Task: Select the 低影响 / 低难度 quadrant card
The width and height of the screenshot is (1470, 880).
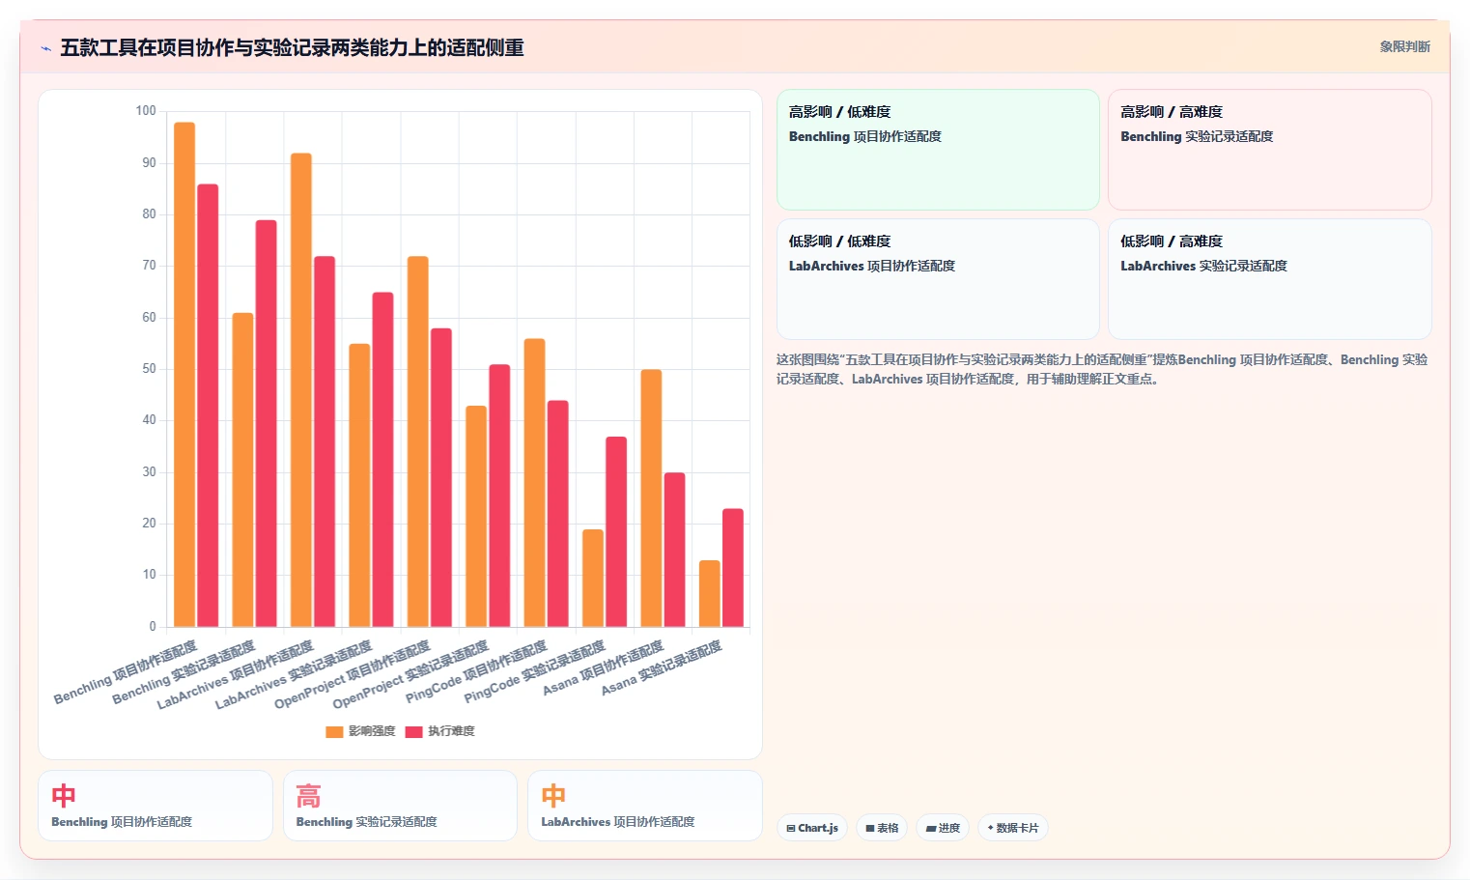Action: pyautogui.click(x=938, y=279)
